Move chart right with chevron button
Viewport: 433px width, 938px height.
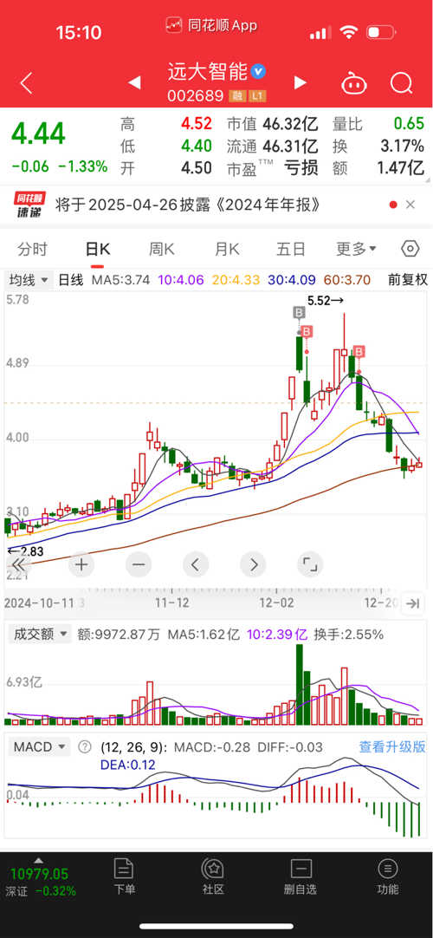253,564
